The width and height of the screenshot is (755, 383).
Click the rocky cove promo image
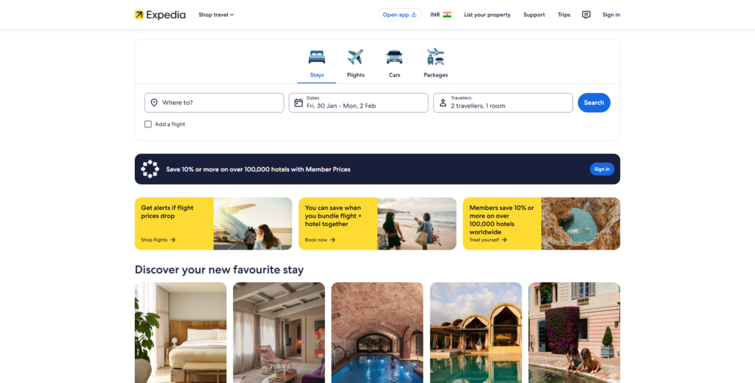click(x=581, y=223)
